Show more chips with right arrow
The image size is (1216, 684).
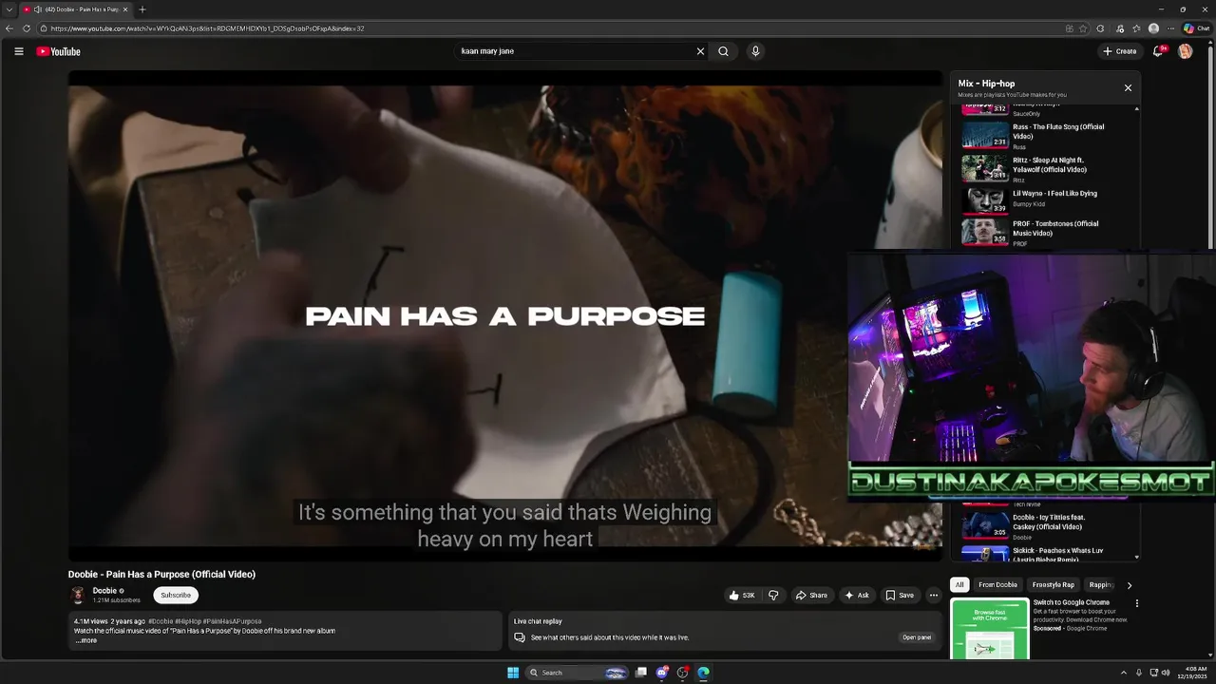pos(1130,585)
